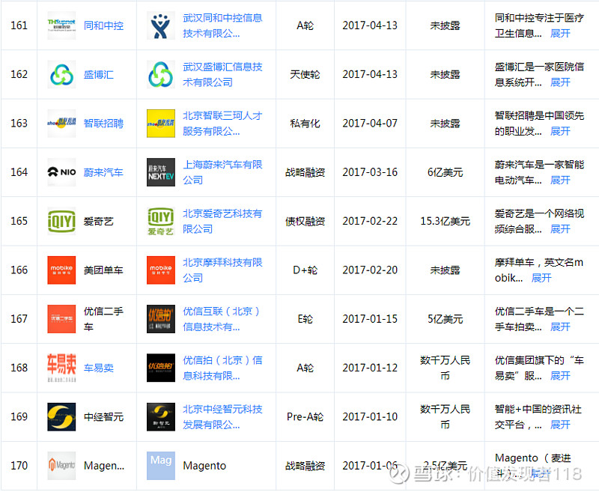Open 武汉盛博汇信息技术有限公司 company link
Screen dimensions: 599x492
click(222, 74)
